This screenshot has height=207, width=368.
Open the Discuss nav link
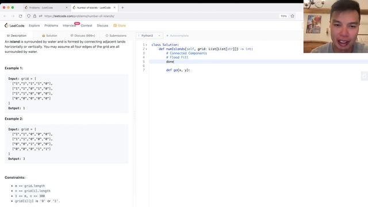pos(102,25)
